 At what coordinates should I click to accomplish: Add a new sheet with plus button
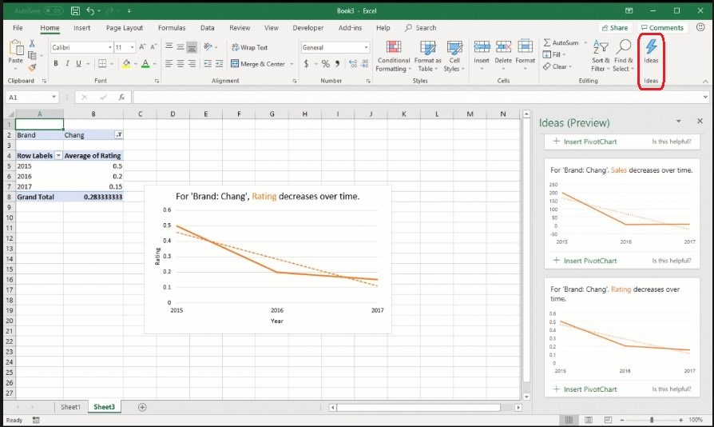142,407
